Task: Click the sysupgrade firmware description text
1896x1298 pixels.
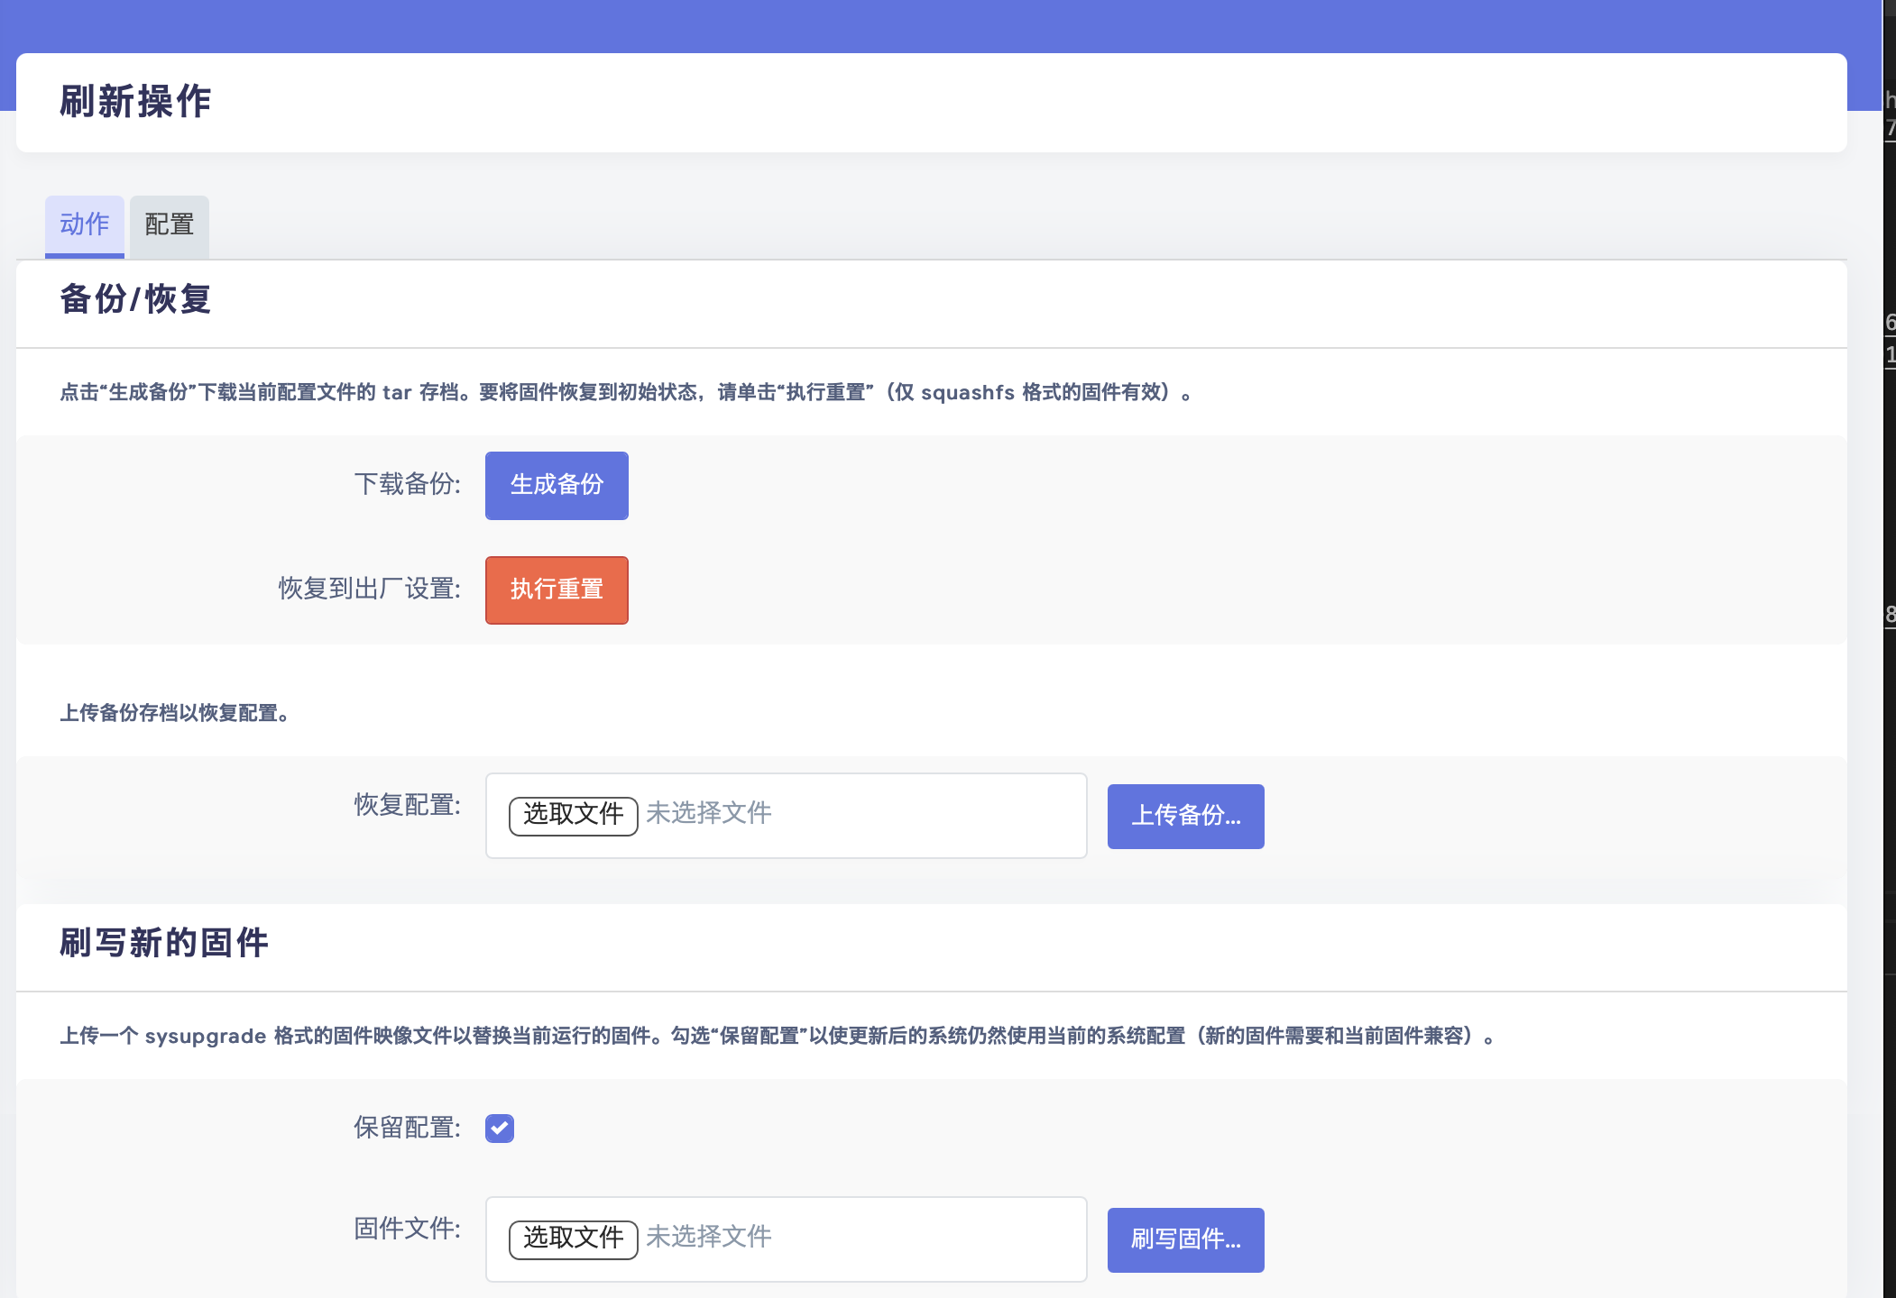Action: tap(776, 1036)
